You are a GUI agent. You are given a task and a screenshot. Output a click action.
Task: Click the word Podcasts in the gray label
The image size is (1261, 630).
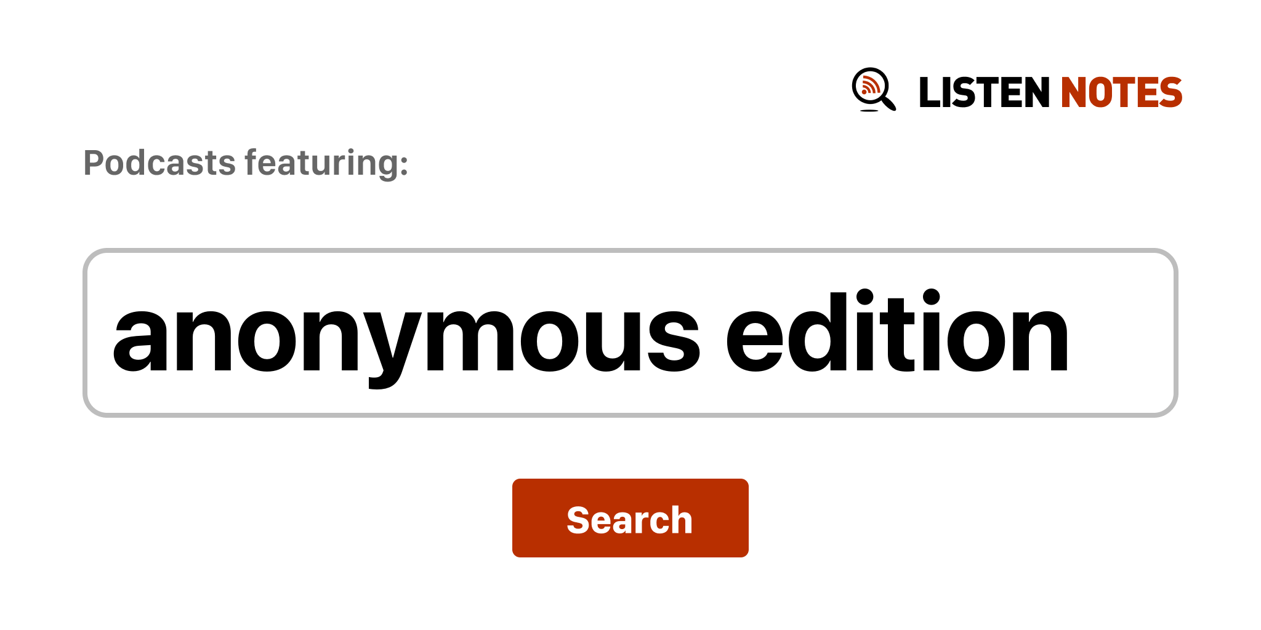tap(159, 163)
